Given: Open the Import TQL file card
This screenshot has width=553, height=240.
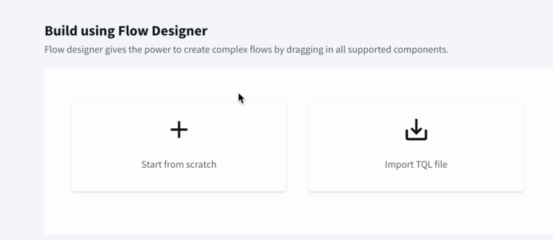Looking at the screenshot, I should 416,147.
